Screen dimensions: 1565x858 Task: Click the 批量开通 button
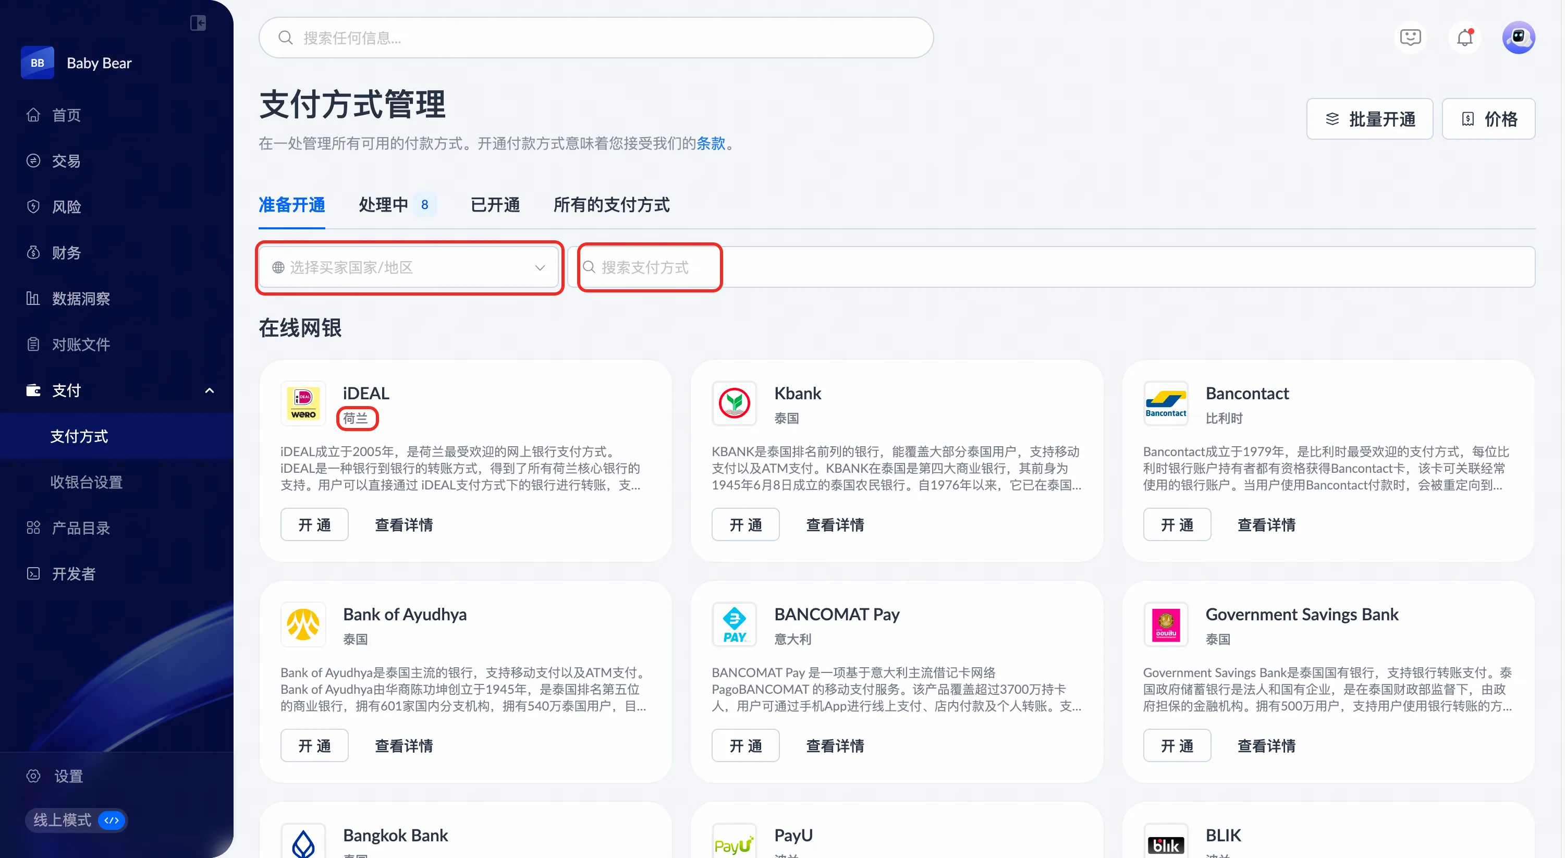click(1370, 119)
